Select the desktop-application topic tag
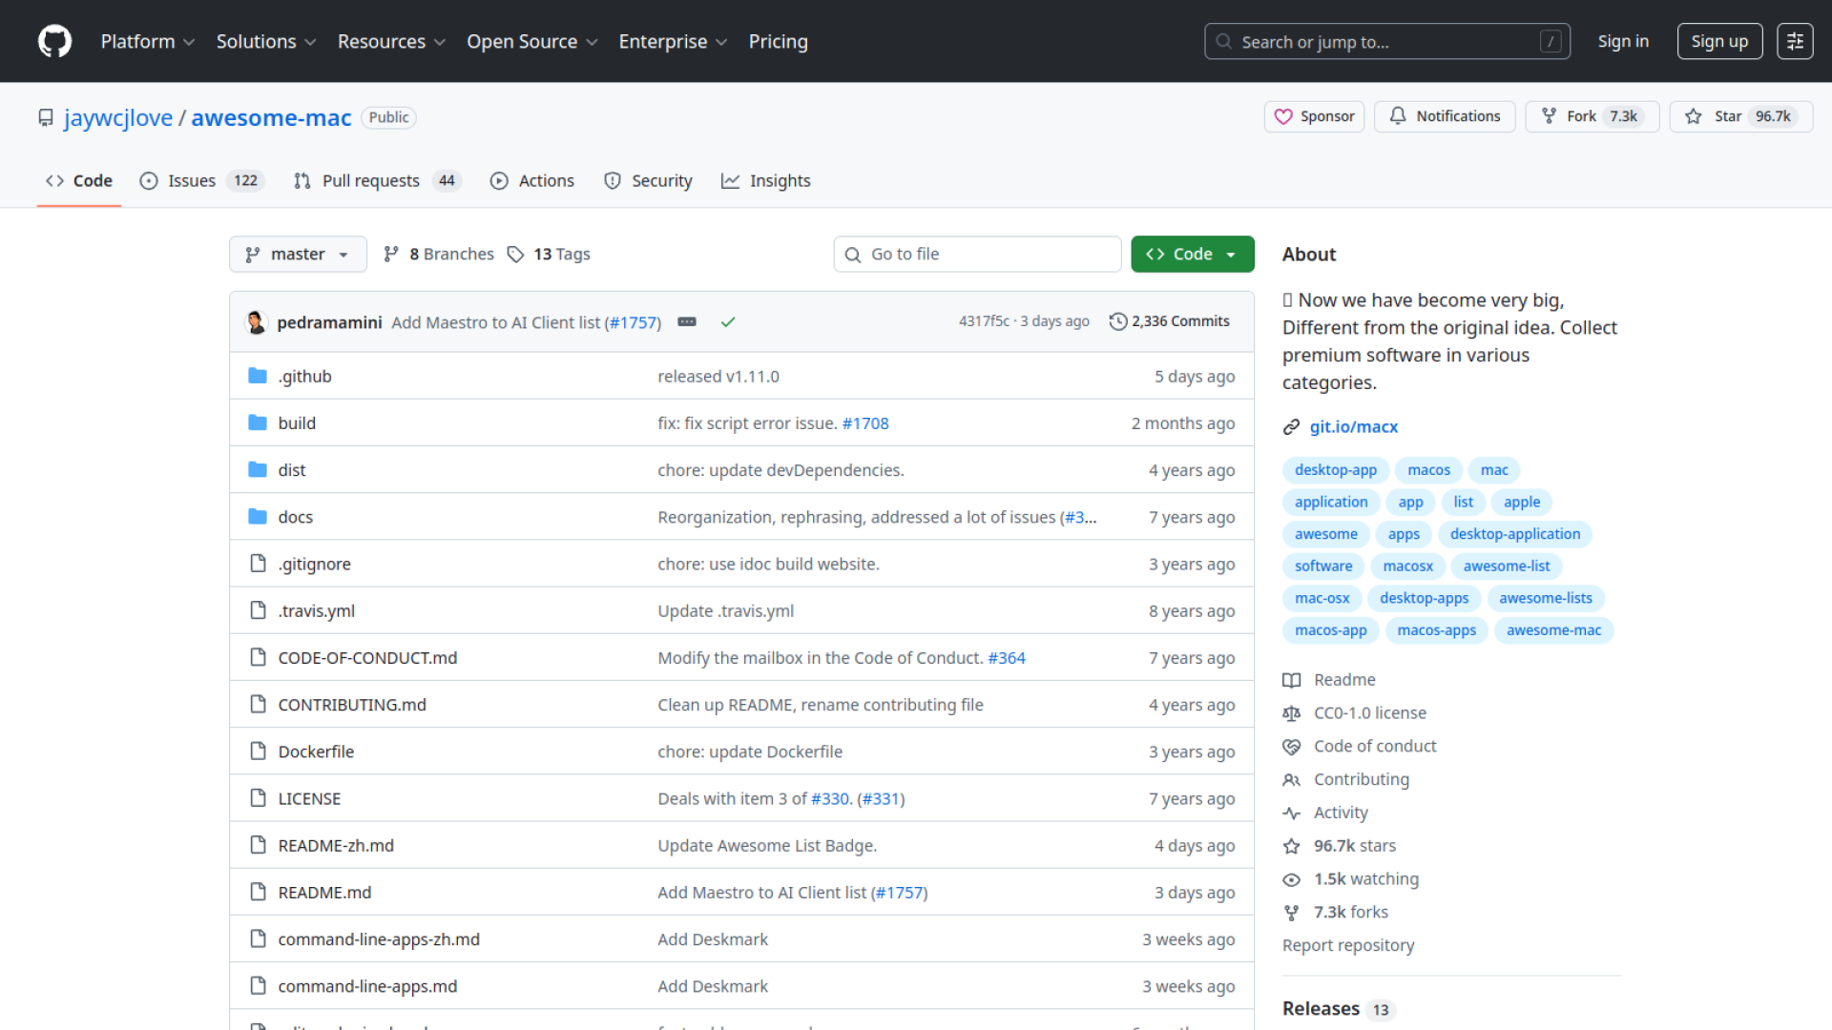 click(x=1515, y=534)
